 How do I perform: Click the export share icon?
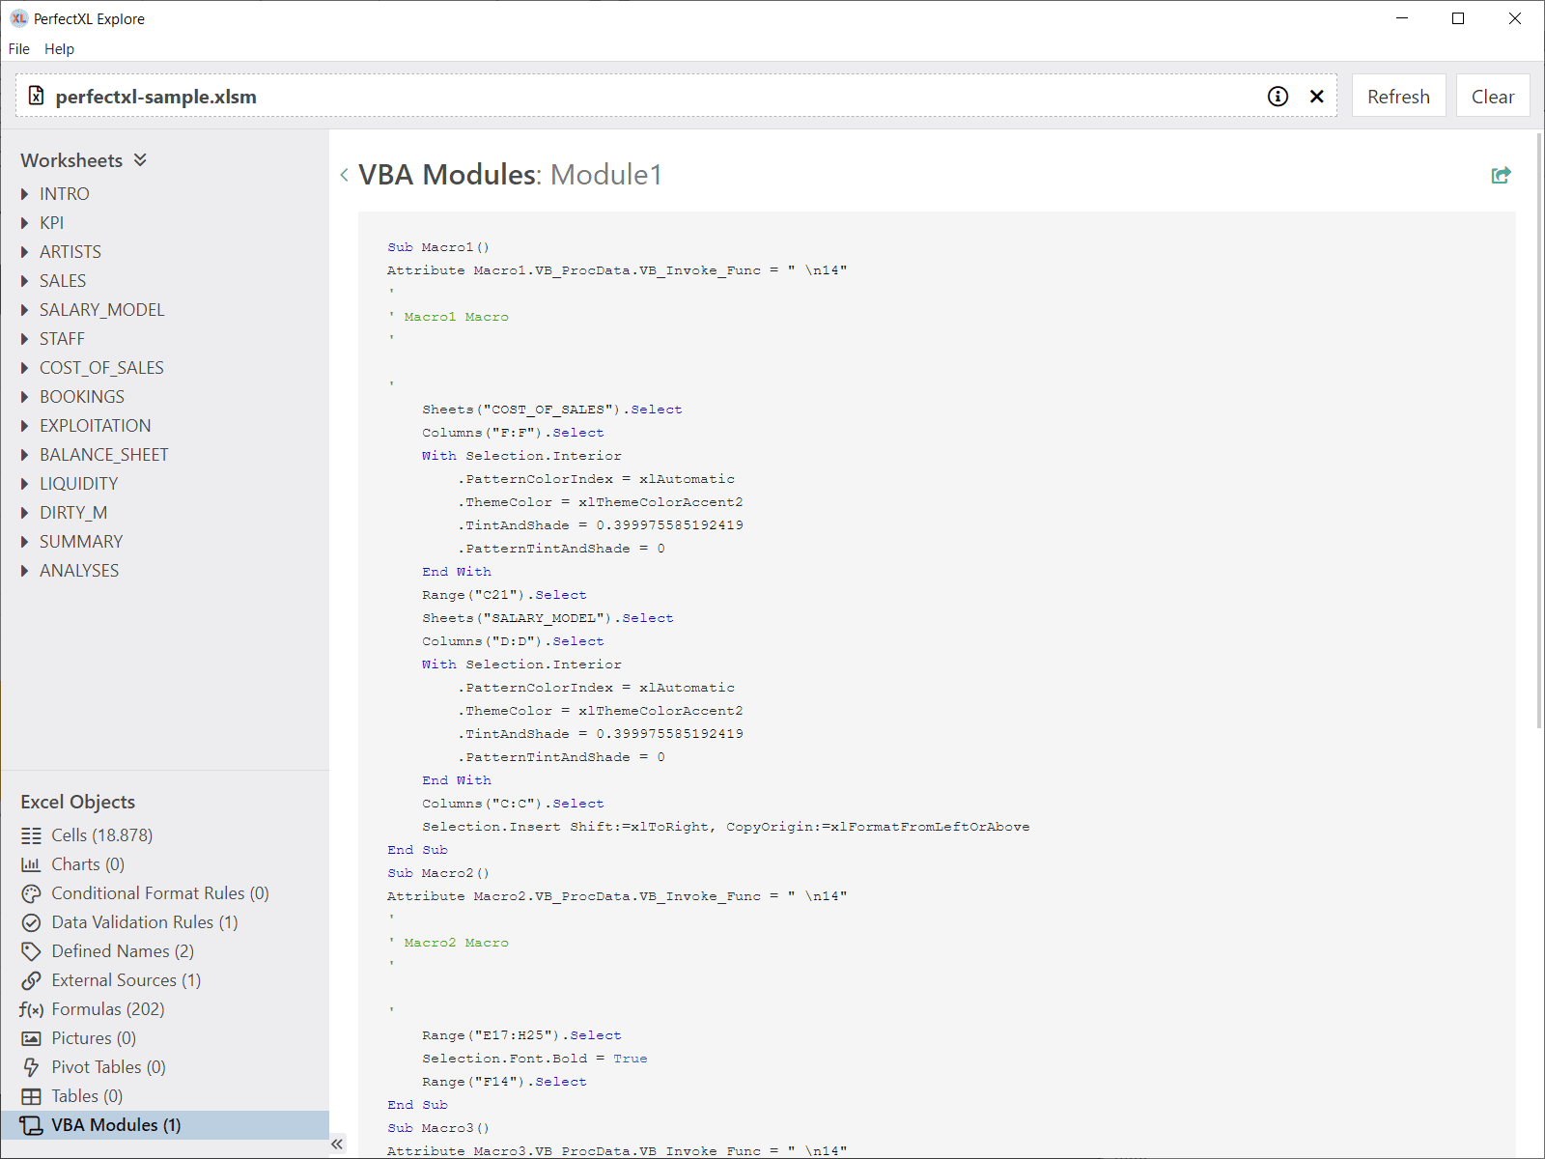click(x=1501, y=175)
